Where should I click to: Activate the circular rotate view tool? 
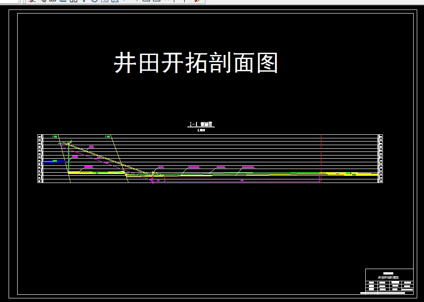pos(93,2)
